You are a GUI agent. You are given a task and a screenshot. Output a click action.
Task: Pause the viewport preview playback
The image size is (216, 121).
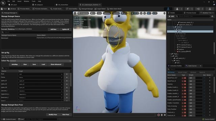point(162,115)
